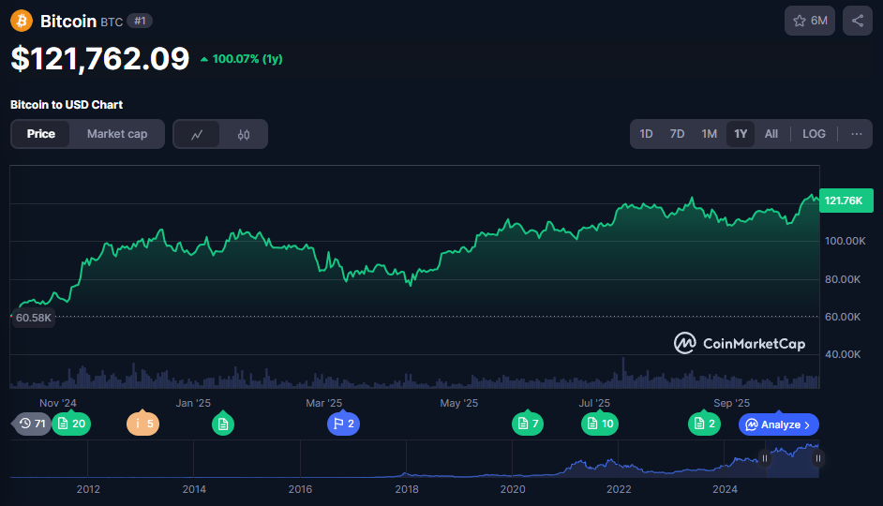Grab the left range-selector handle on overview chart
Viewport: 883px width, 506px height.
(765, 458)
